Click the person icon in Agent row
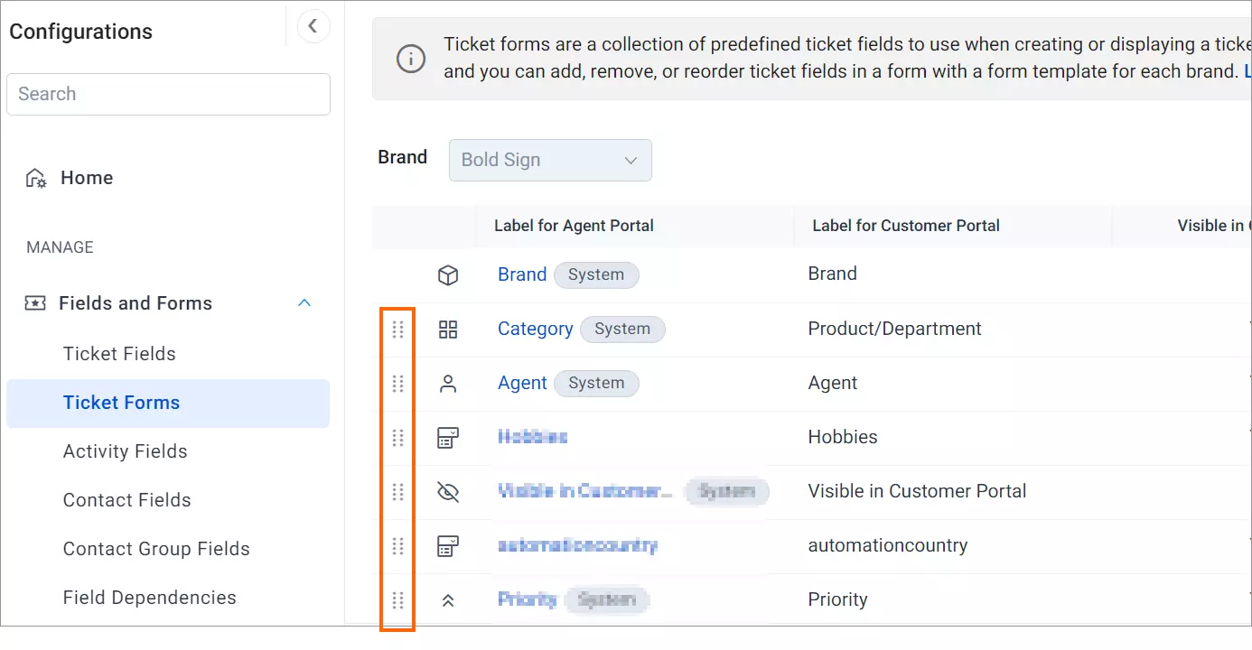 tap(448, 384)
